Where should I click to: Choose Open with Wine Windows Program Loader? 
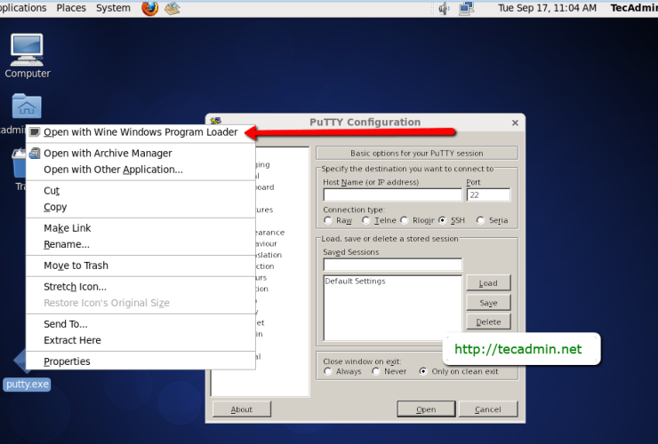[x=140, y=132]
